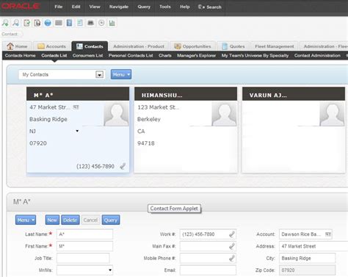Viewport: 348px width, 277px height.
Task: Click phone icon in Work # field
Action: (232, 234)
